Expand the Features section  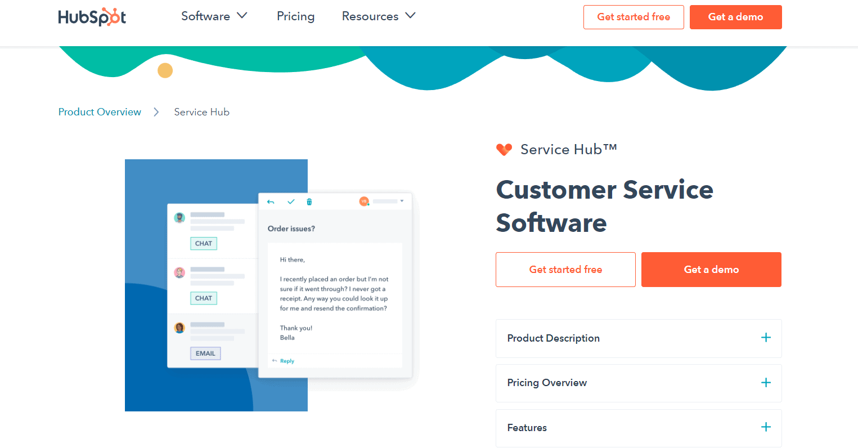639,428
